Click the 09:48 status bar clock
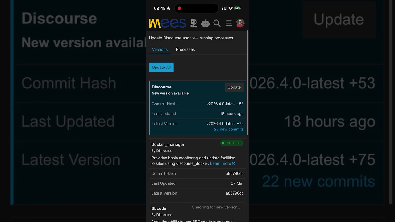Viewport: 395px width, 222px height. pos(160,8)
